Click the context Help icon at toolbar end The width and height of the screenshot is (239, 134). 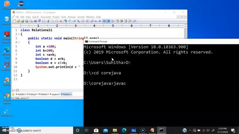(134, 21)
